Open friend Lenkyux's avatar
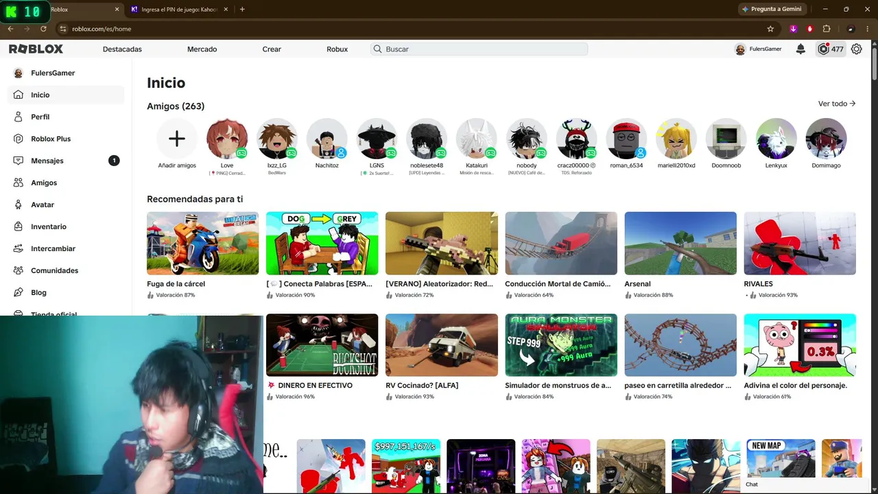 [x=776, y=139]
